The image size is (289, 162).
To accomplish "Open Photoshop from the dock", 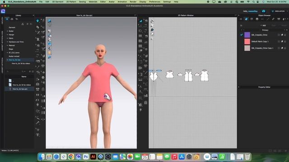I will tap(86, 157).
